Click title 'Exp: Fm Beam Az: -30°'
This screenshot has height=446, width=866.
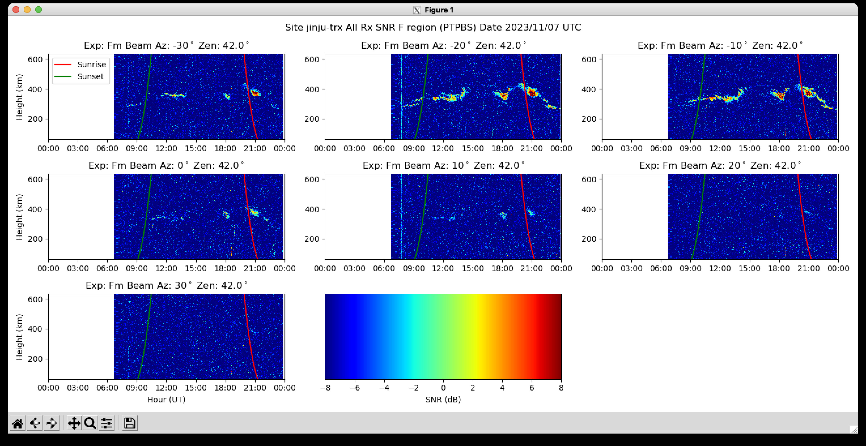point(166,45)
